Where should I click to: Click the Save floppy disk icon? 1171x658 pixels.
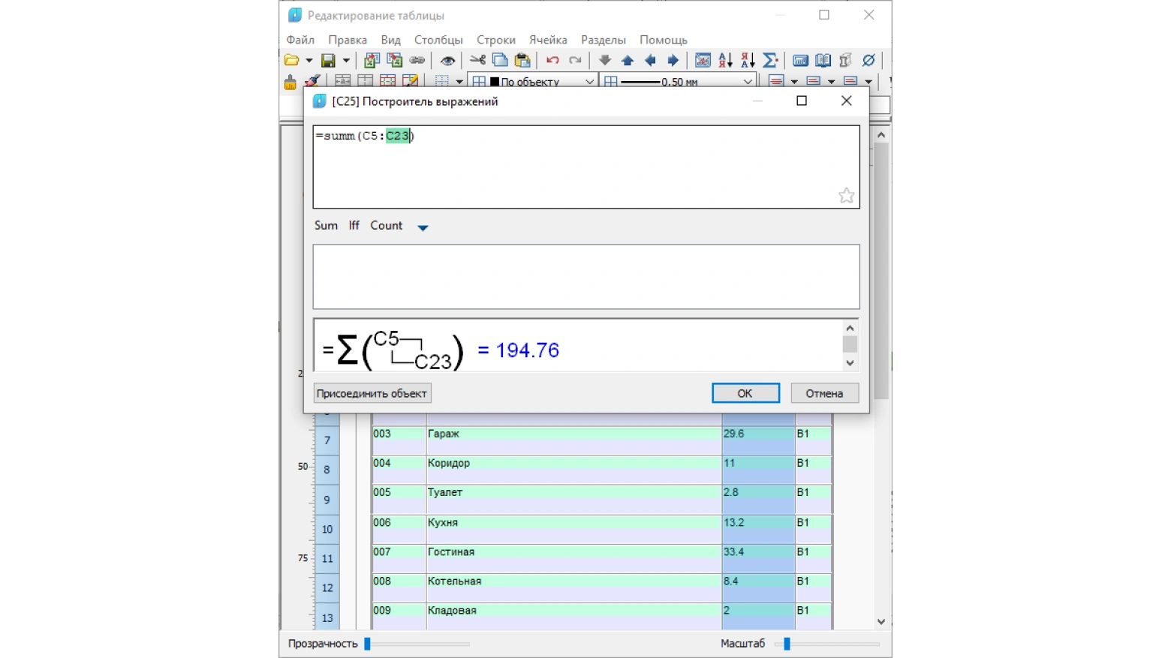click(328, 60)
